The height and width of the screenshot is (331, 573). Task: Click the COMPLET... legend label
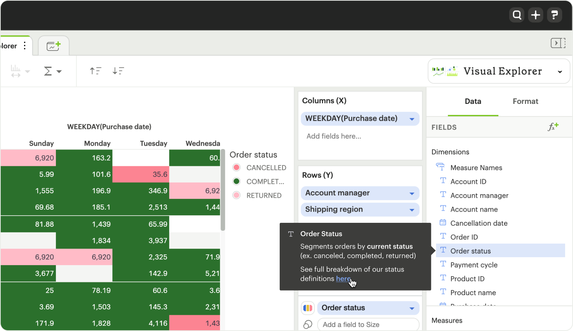265,182
